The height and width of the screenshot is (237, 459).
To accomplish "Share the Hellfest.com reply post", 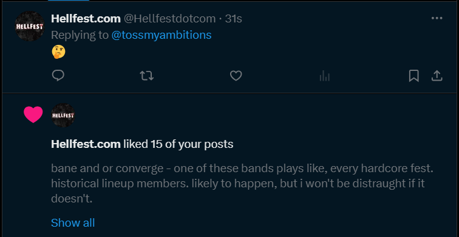I will coord(437,76).
